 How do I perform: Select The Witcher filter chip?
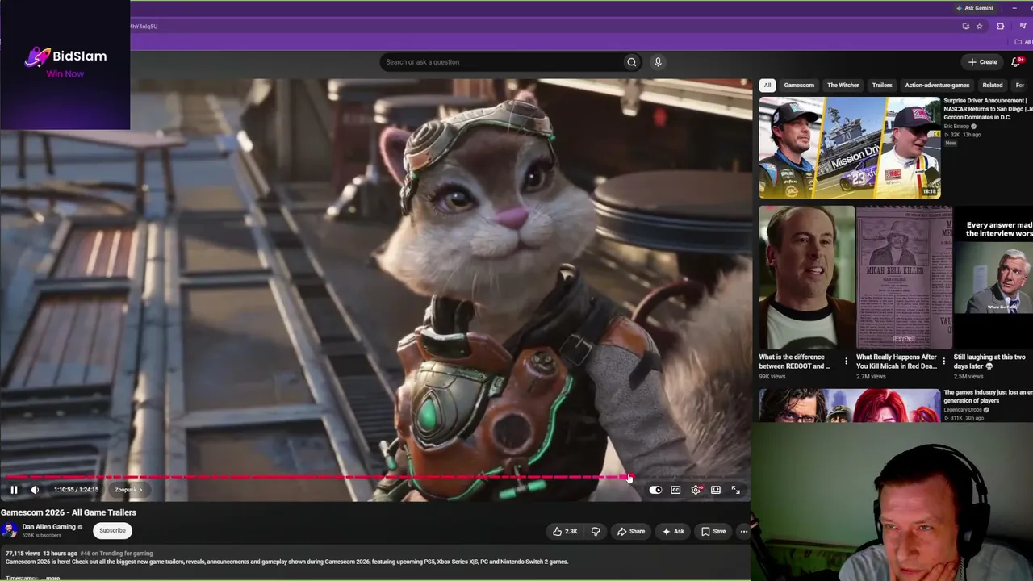pyautogui.click(x=843, y=85)
